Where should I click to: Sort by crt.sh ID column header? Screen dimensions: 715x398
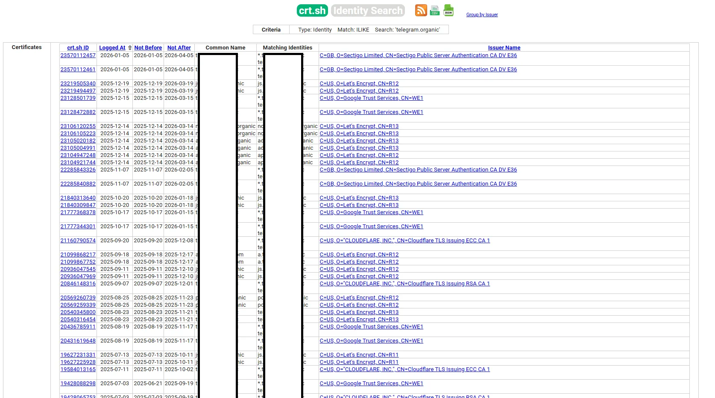tap(78, 48)
